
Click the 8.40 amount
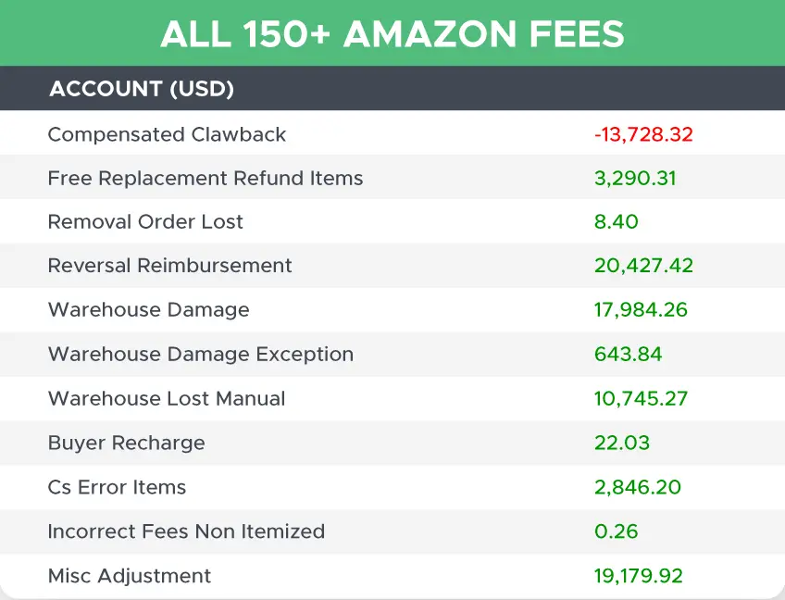click(617, 222)
